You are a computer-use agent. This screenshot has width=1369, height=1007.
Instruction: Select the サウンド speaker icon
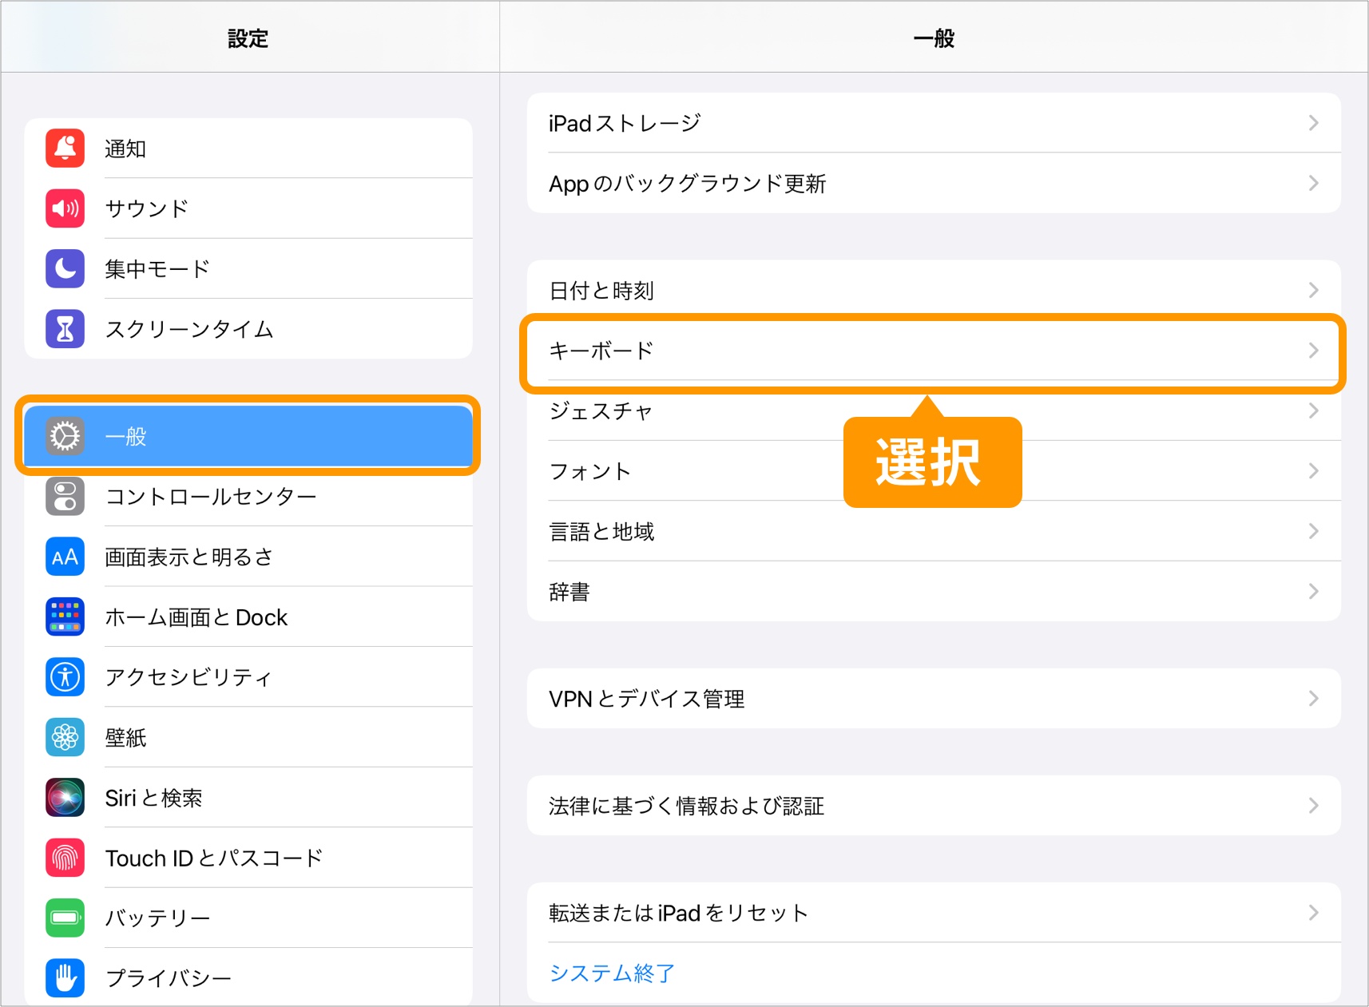[65, 208]
